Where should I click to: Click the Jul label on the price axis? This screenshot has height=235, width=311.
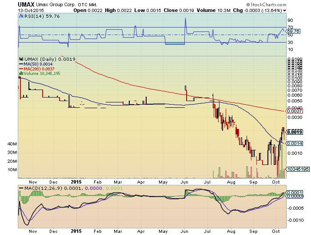click(x=207, y=182)
